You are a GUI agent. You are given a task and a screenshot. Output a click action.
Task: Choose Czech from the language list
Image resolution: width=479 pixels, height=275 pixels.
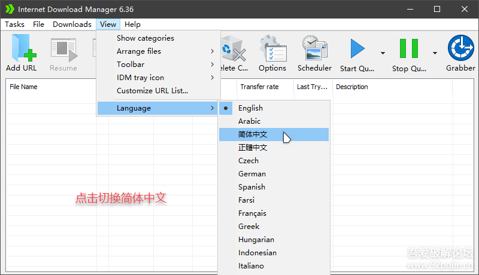[x=274, y=160]
